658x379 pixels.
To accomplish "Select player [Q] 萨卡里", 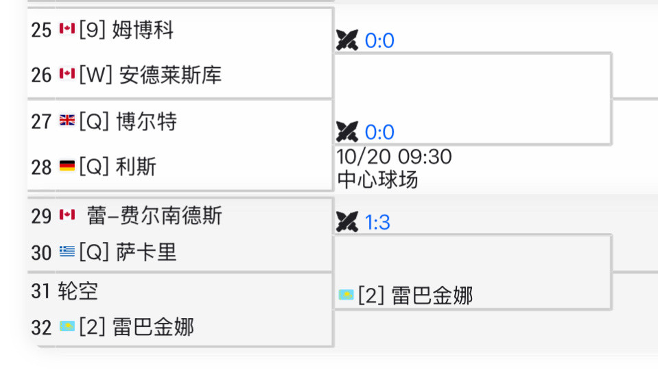I will pos(146,253).
